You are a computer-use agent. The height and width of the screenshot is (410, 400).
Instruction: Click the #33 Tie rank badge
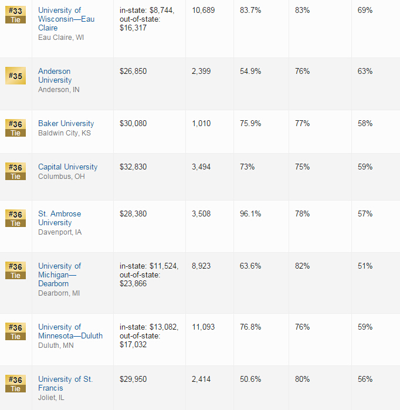(15, 15)
